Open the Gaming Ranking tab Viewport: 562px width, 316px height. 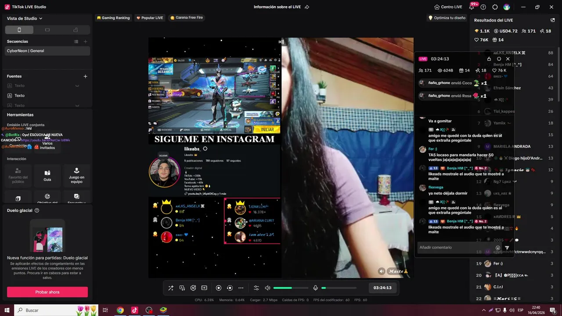coord(113,18)
